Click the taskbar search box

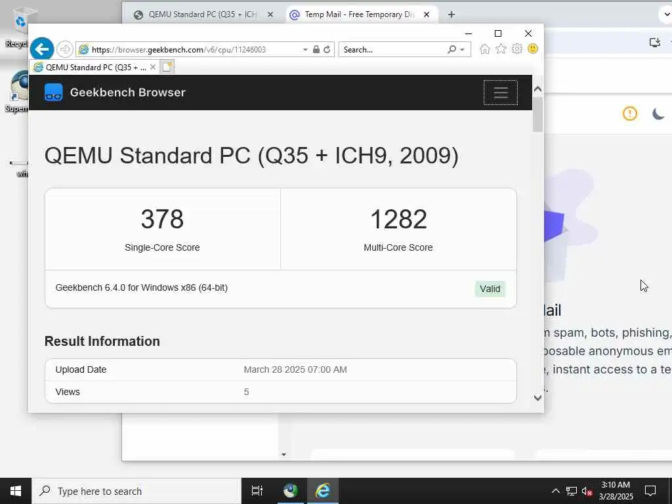[136, 491]
